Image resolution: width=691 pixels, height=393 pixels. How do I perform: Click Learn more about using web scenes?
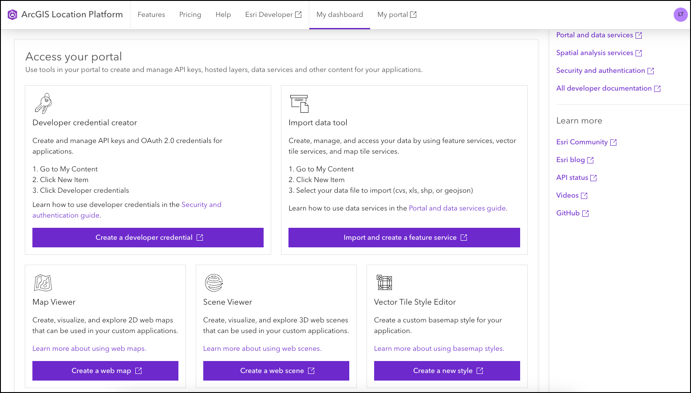[262, 348]
